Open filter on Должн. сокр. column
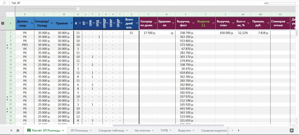Image resolution: width=299 pixels, height=135 pixels. [x=32, y=23]
